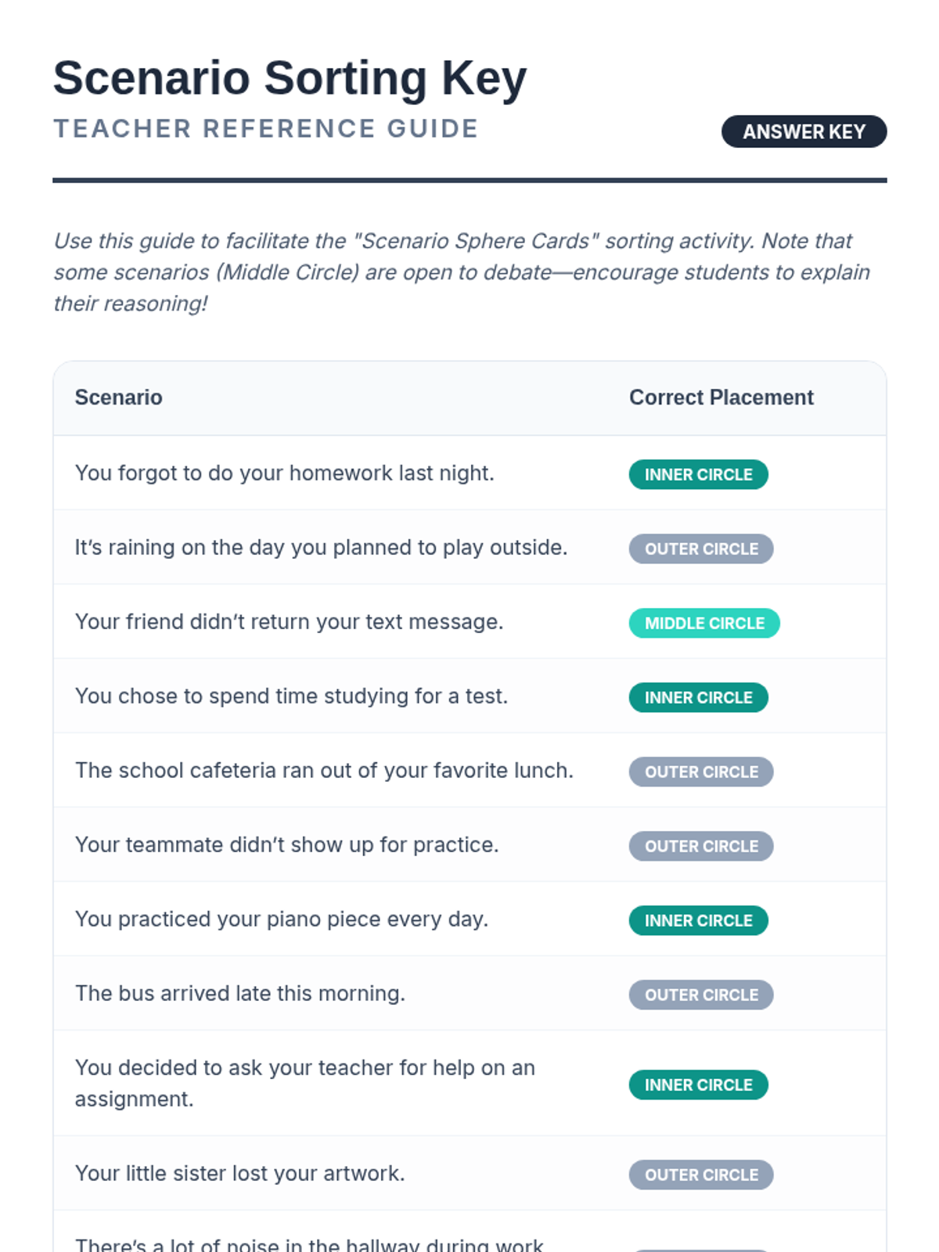Image resolution: width=939 pixels, height=1252 pixels.
Task: Click the italic instructions paragraph
Action: point(462,272)
